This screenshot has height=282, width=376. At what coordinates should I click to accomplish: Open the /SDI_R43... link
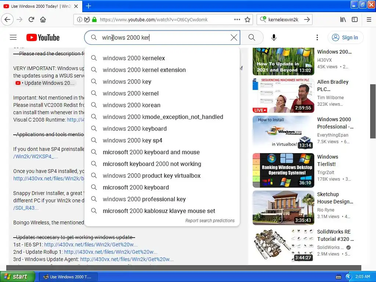[x=26, y=208]
